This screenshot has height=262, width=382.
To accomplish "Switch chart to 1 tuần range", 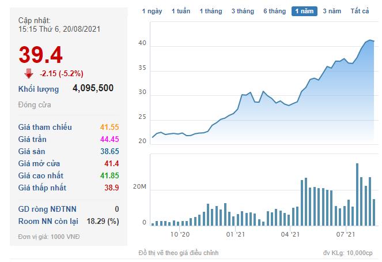I will (x=181, y=11).
